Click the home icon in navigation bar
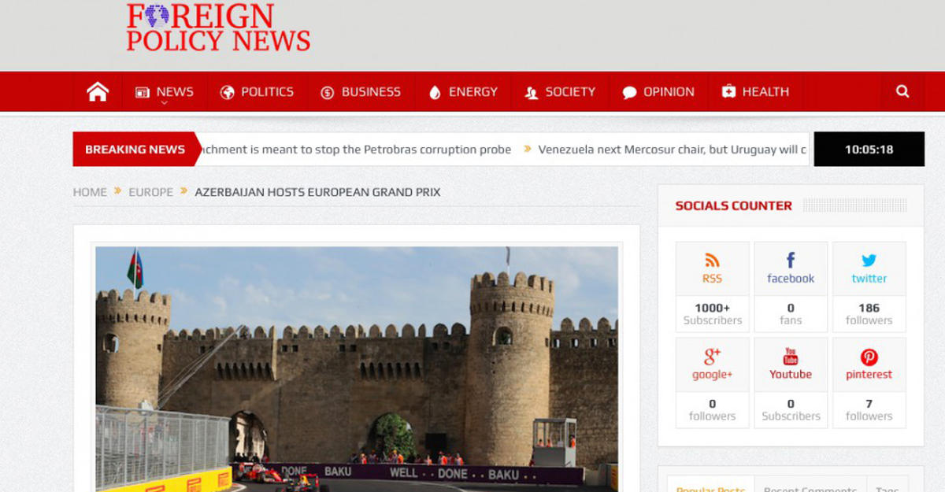 98,92
